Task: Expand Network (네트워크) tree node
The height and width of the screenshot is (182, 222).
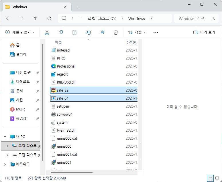Action: pyautogui.click(x=5, y=164)
